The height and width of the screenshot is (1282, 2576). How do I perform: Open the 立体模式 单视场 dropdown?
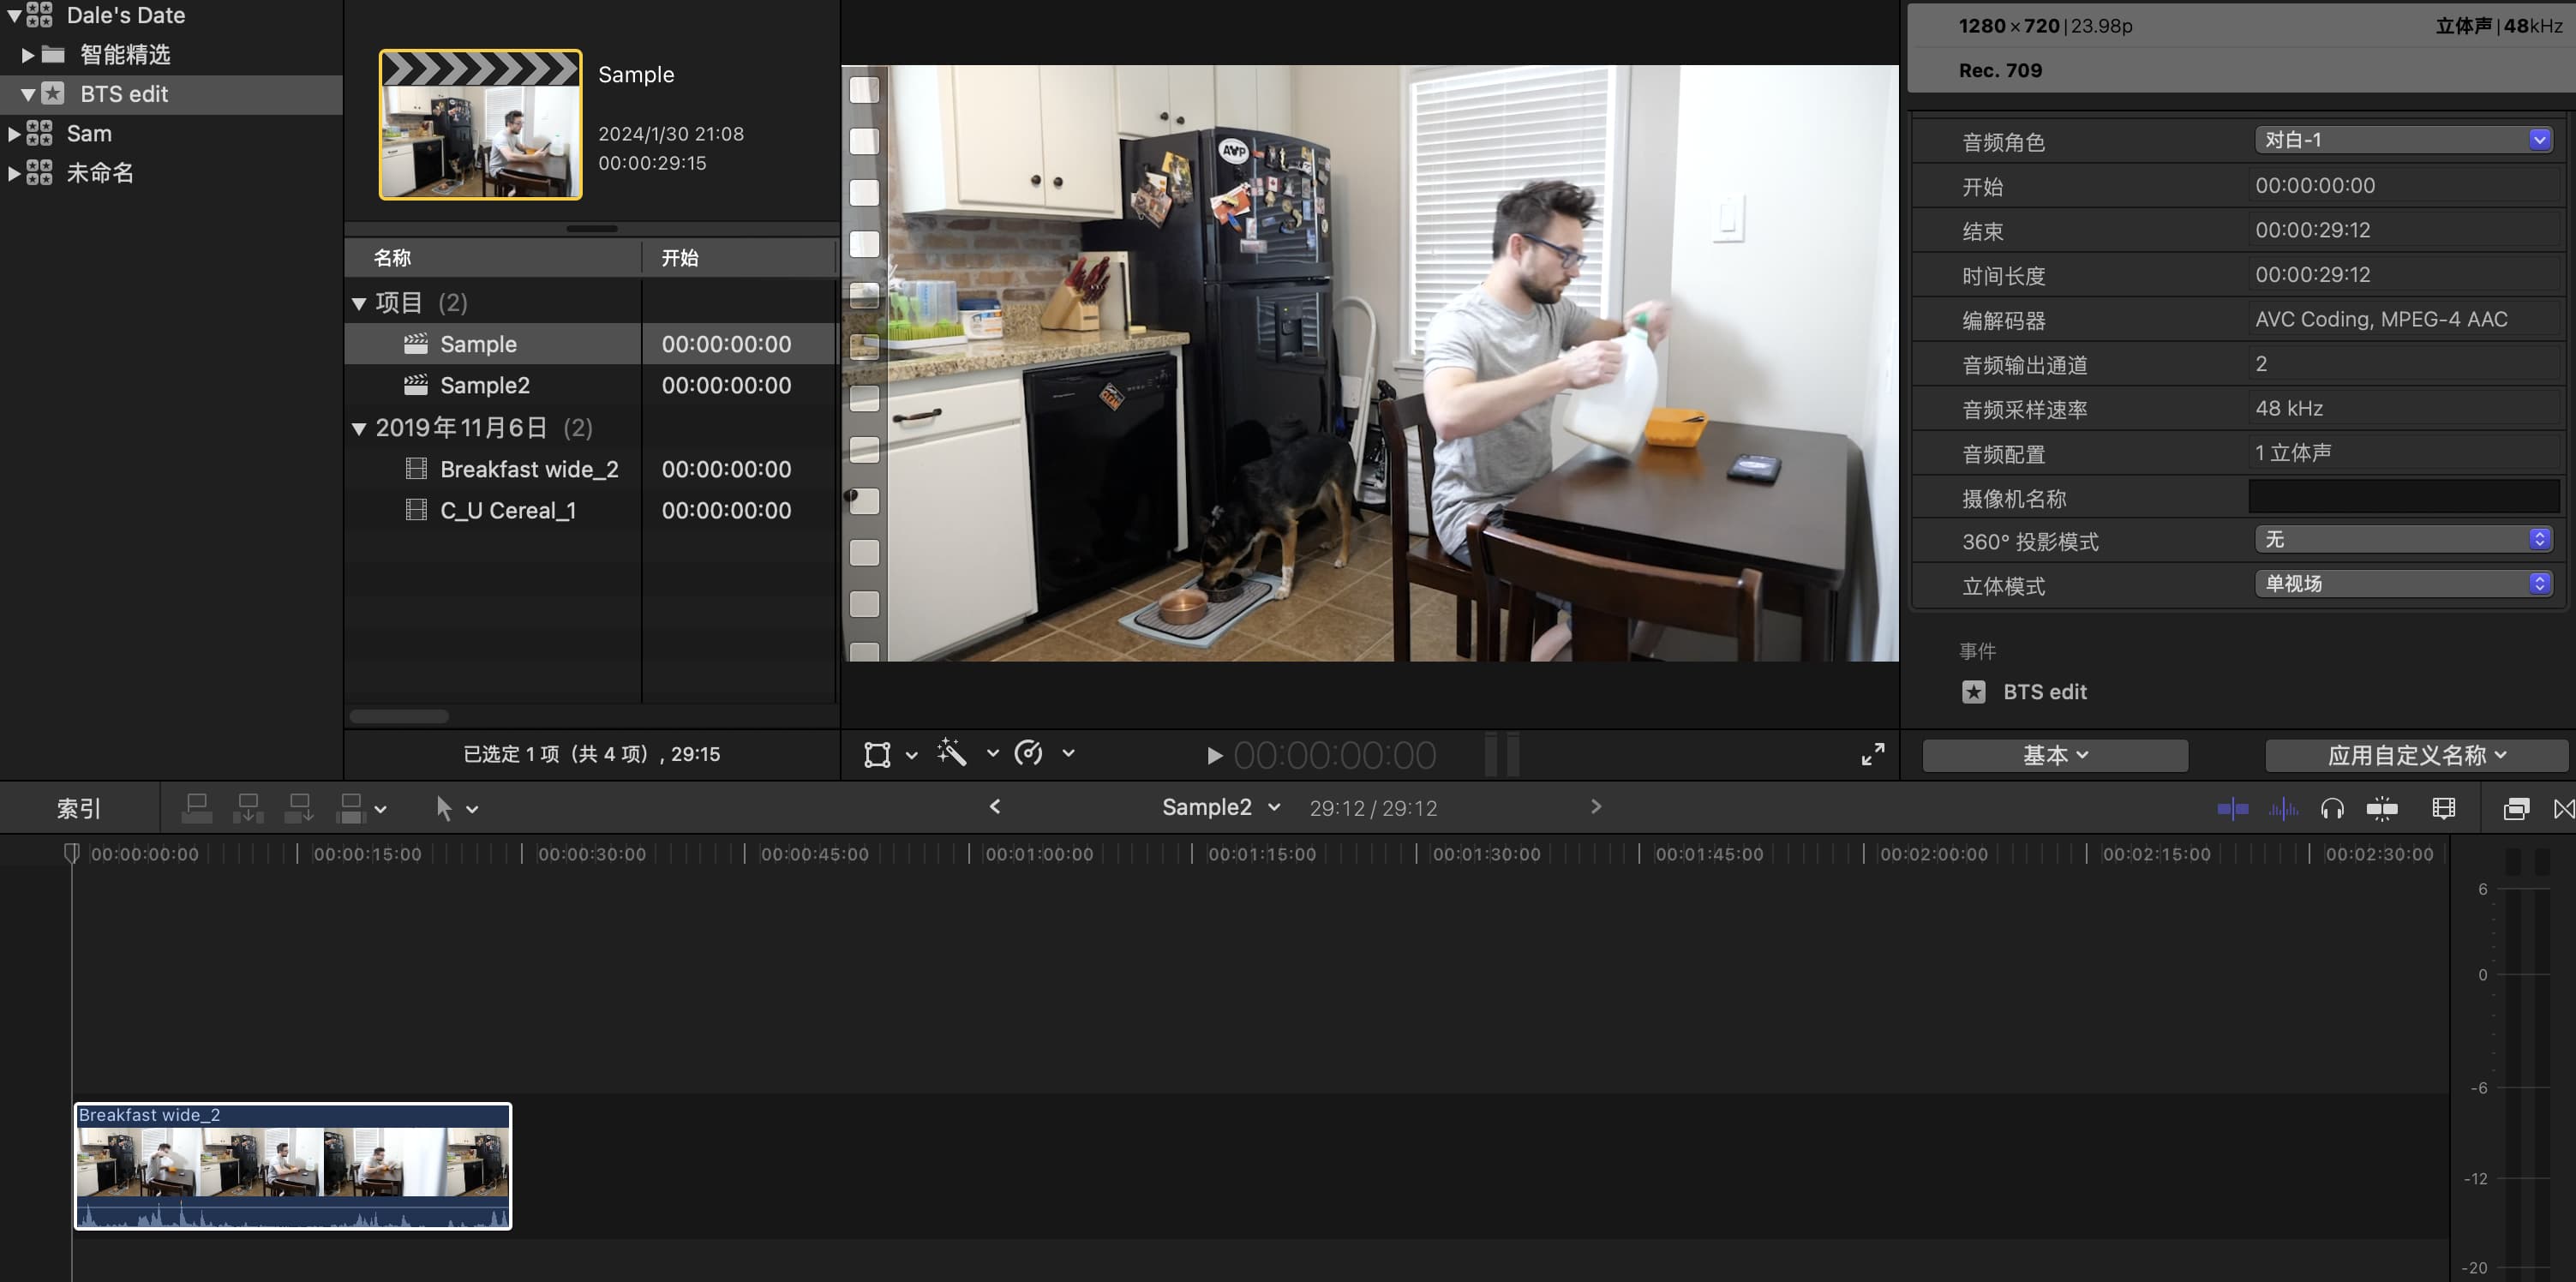(x=2403, y=583)
